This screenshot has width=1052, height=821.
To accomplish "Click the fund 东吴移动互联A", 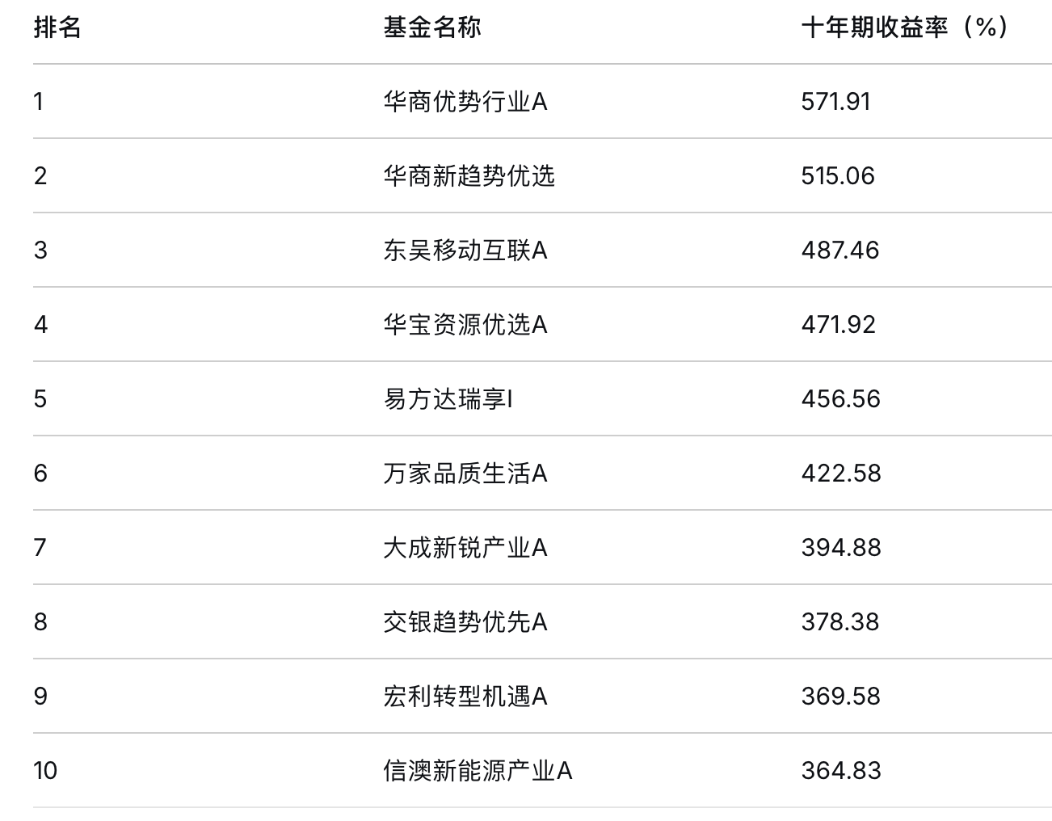I will point(465,251).
